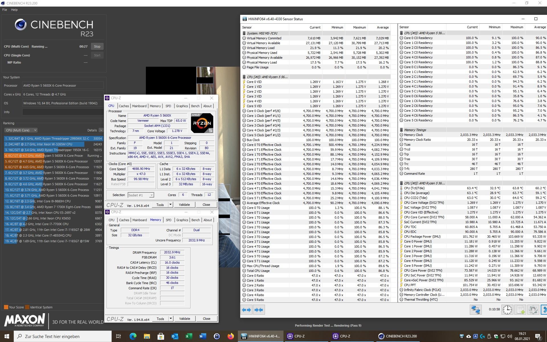This screenshot has height=342, width=547.
Task: Click Tools button in lower CPU-Z window
Action: 160,319
